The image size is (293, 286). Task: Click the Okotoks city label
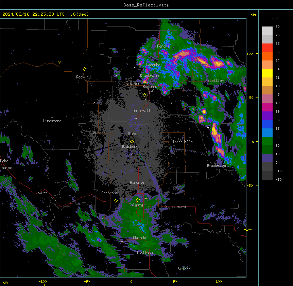point(140,238)
